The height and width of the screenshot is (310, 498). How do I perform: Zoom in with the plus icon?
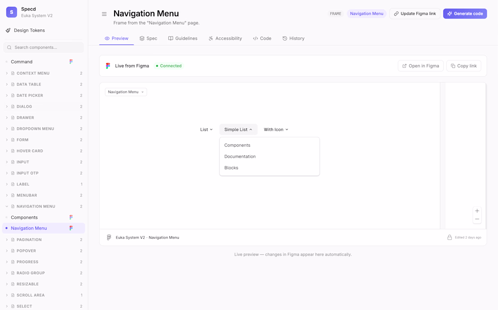coord(477,211)
